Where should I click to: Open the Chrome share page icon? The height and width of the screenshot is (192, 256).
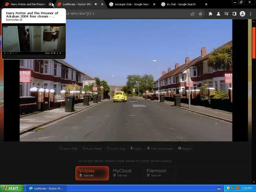pos(192,14)
